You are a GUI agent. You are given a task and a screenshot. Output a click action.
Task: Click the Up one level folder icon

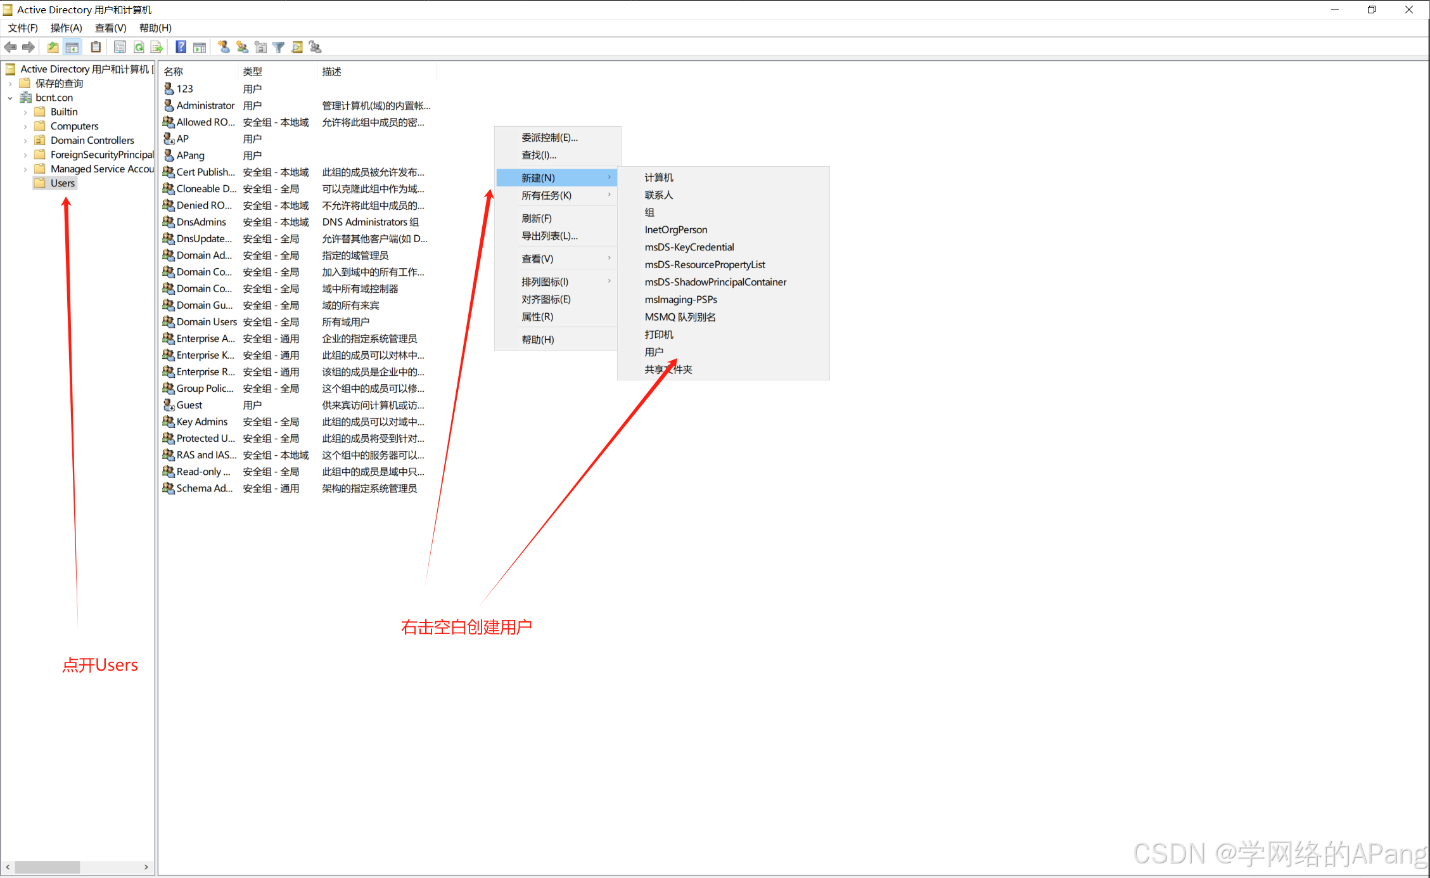53,48
